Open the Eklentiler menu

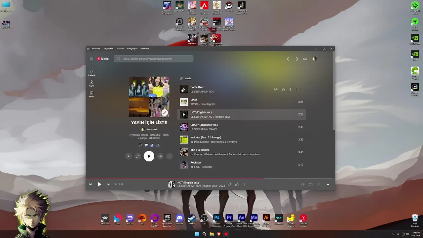coord(96,49)
